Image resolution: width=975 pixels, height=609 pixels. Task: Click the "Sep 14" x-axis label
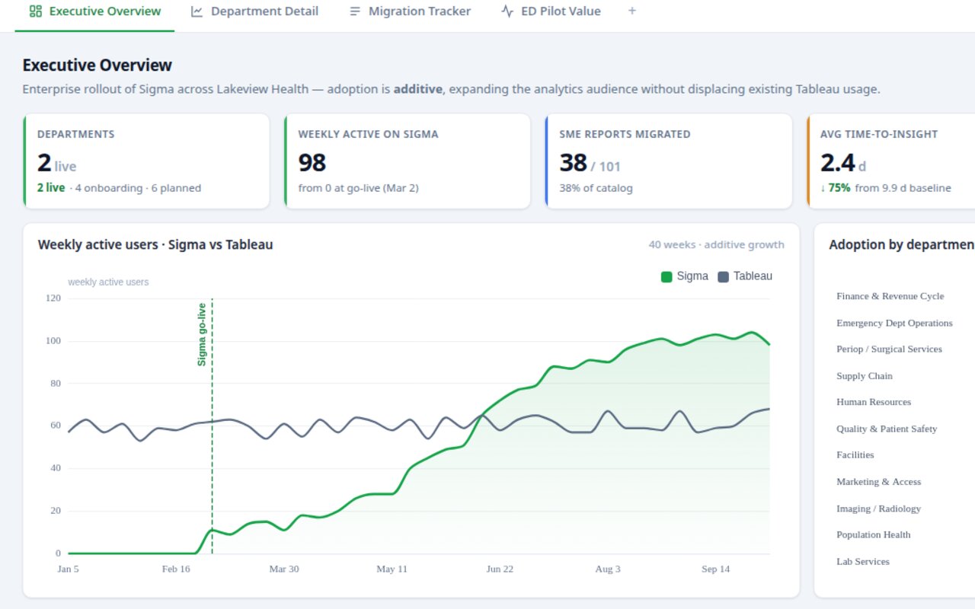coord(715,569)
